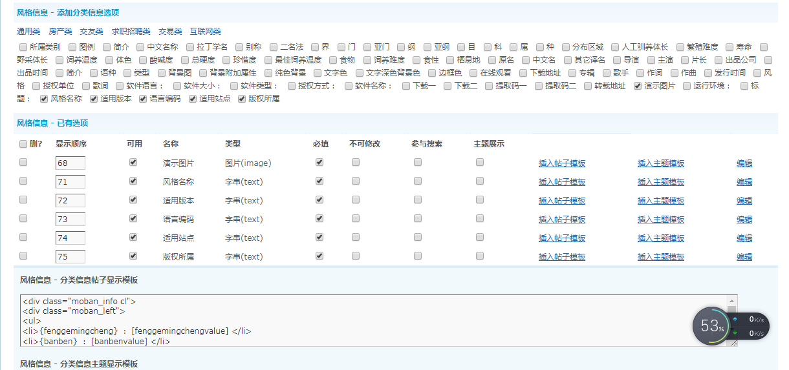
Task: Toggle the select-all 删? header checkbox
Action: (23, 144)
